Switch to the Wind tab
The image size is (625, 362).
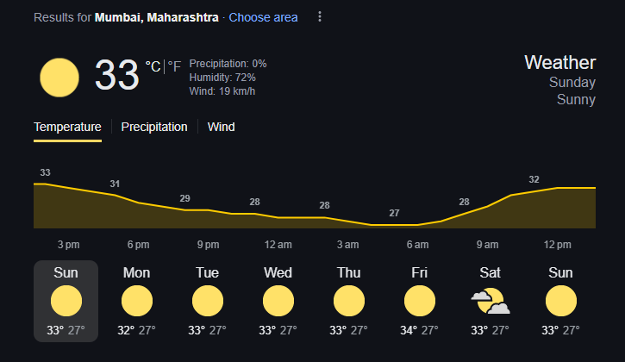222,127
